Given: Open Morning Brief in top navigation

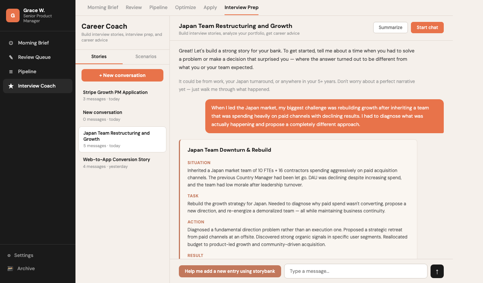Looking at the screenshot, I should click(x=103, y=8).
